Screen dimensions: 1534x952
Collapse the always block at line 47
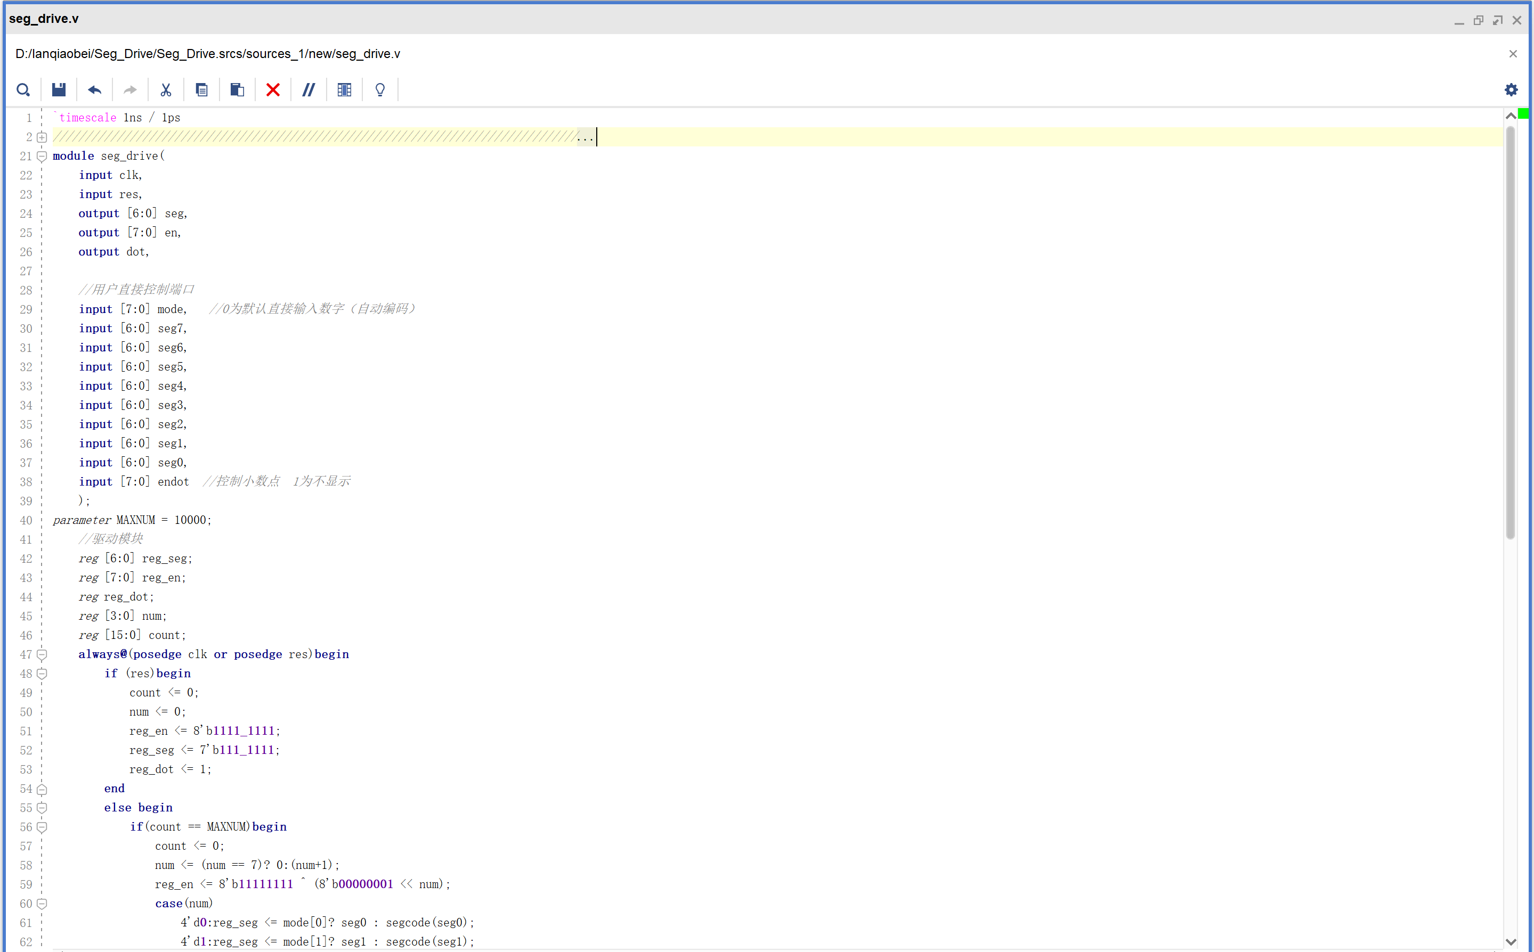(42, 655)
